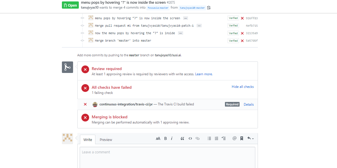Insert a hyperlink using the link icon

coord(197,138)
